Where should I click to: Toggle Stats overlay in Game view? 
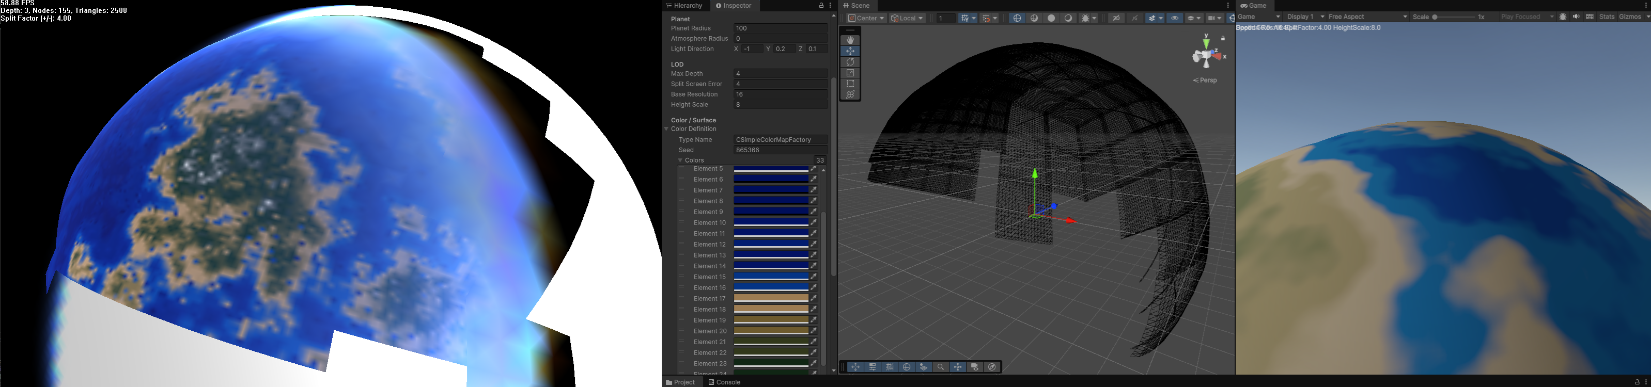coord(1607,17)
